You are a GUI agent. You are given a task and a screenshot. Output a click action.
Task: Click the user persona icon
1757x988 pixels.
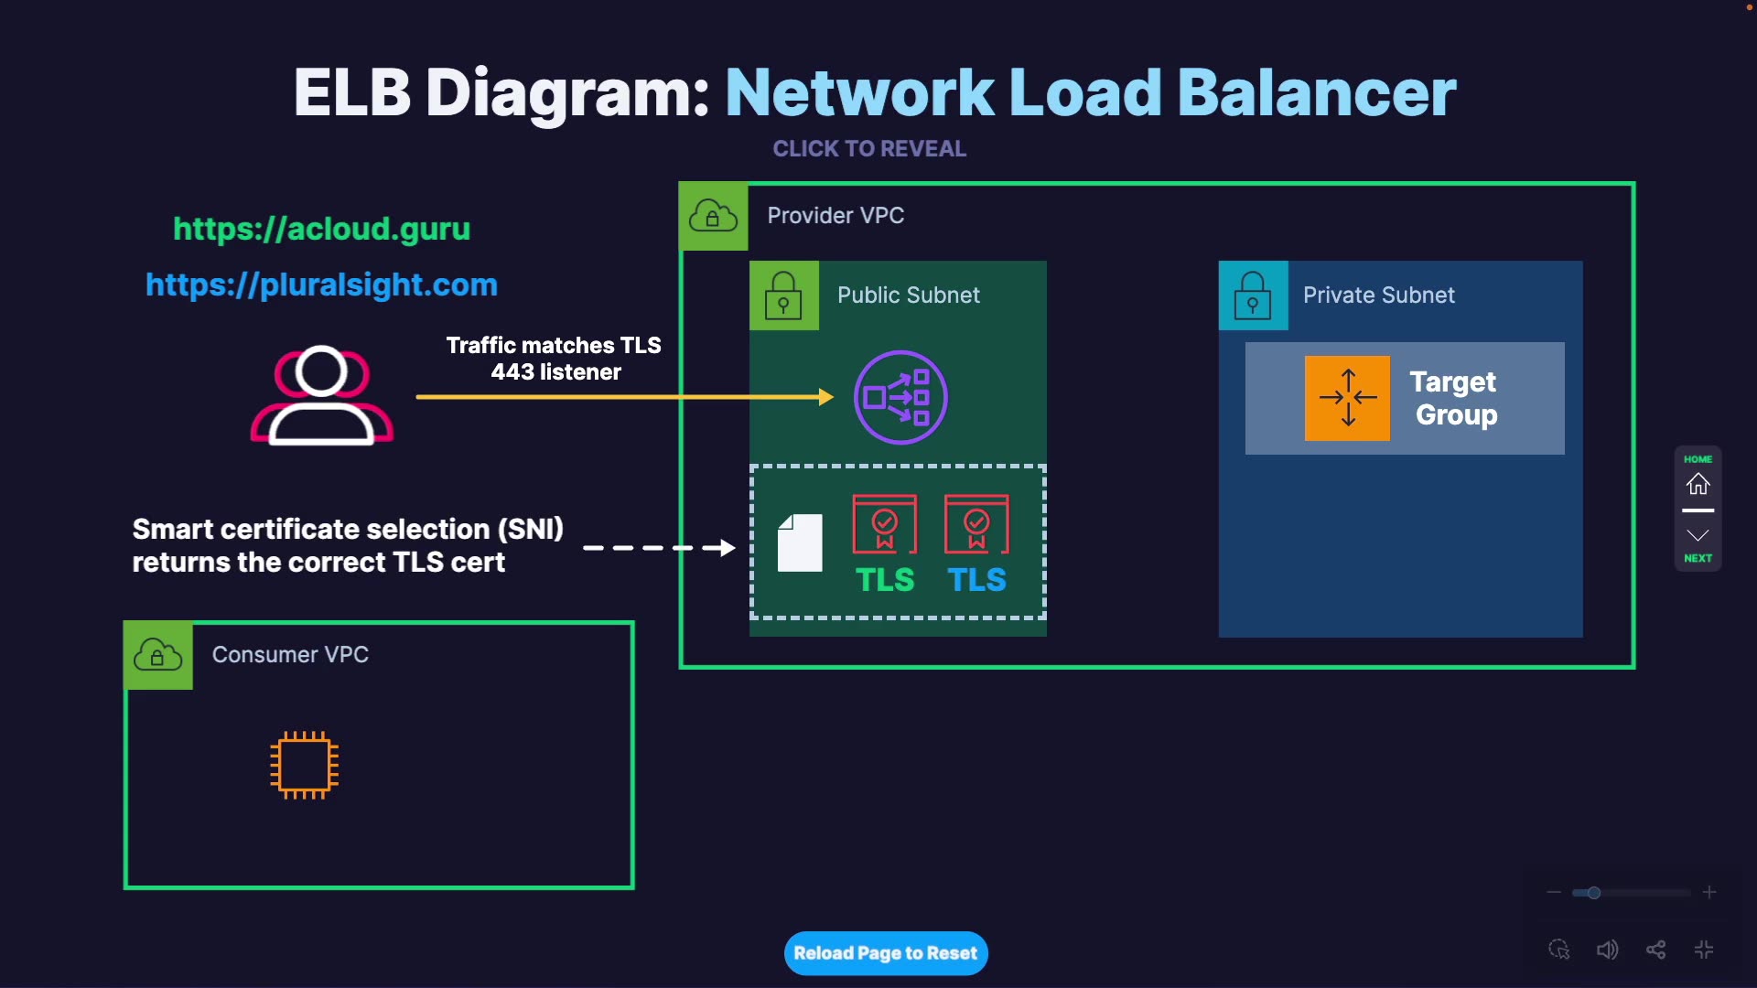pyautogui.click(x=322, y=395)
